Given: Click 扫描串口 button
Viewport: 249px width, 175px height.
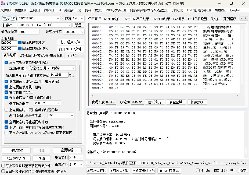Looking at the screenshot, I should click(9, 25).
